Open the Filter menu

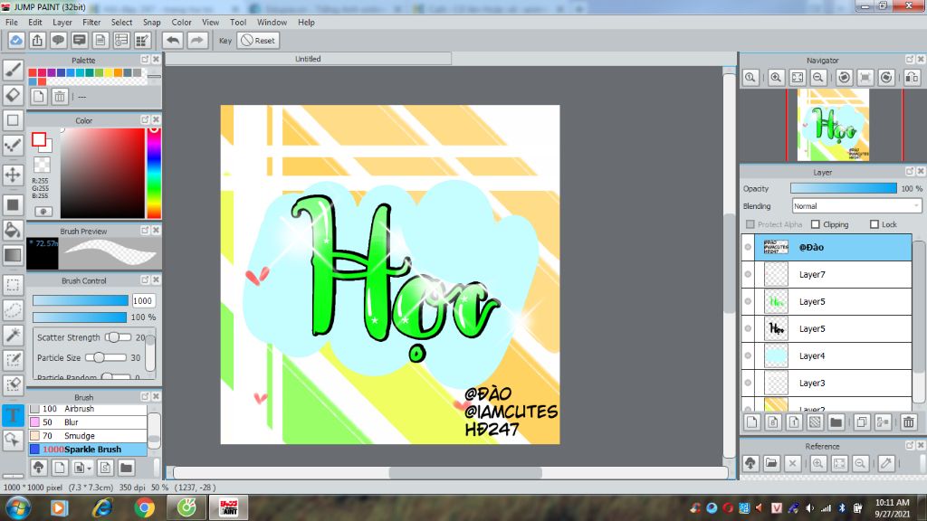91,22
